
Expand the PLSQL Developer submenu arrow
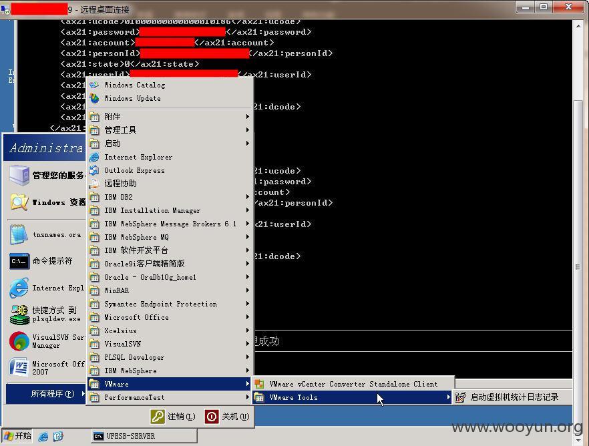click(x=248, y=357)
